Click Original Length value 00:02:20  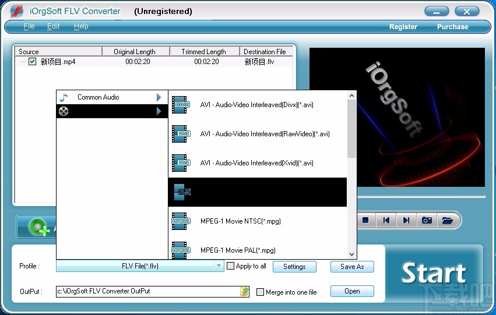[x=138, y=62]
